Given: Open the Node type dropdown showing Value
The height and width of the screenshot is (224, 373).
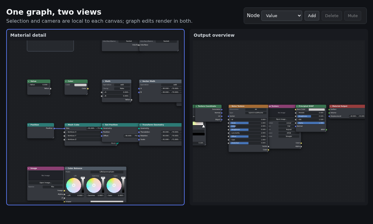Looking at the screenshot, I should (x=282, y=16).
